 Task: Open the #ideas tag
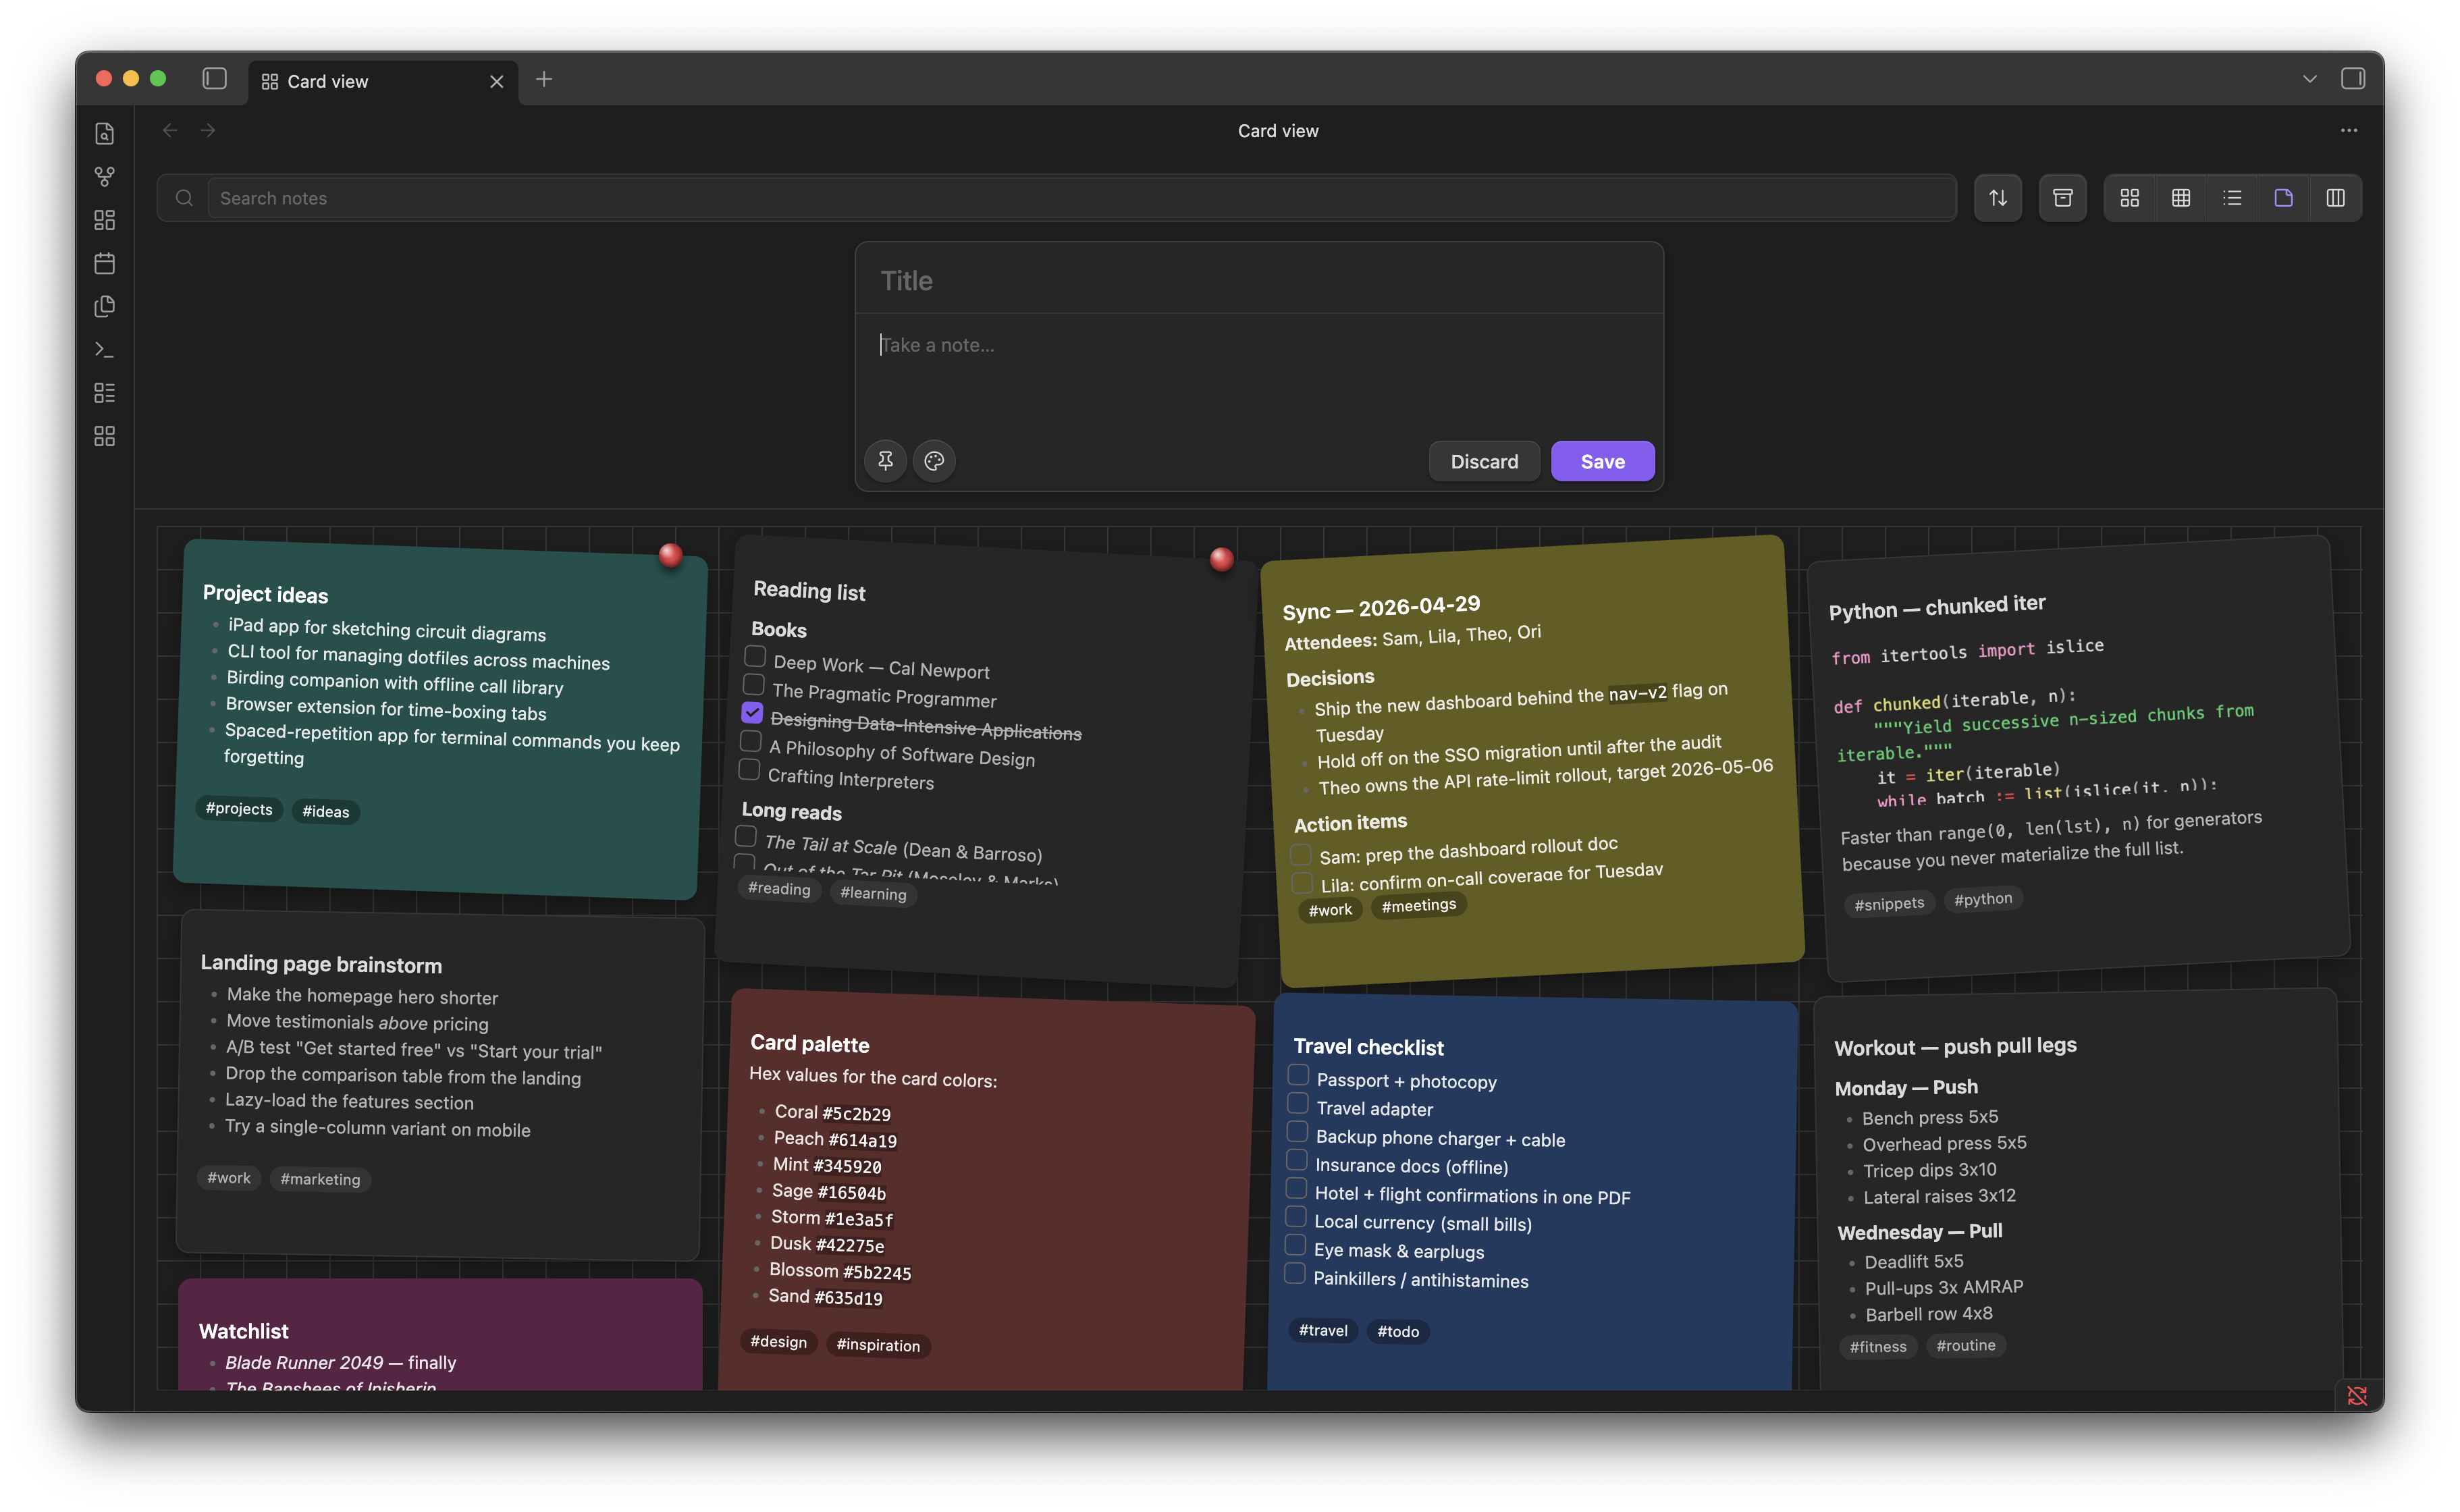coord(326,811)
